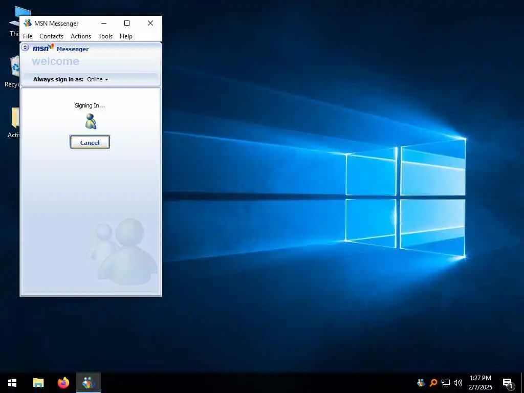Open the Contacts menu
The image size is (524, 393).
click(52, 36)
